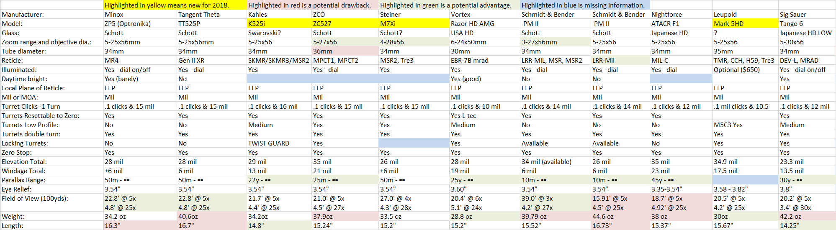Click the yellow 'ZC527' model cell
Viewport: 836px width, 230px height.
(345, 23)
